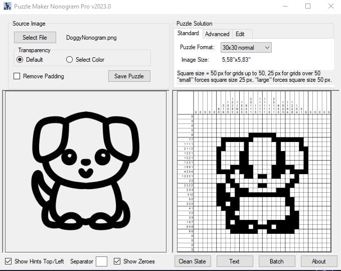Click the Clean Slate button
This screenshot has height=271, width=341.
[193, 261]
